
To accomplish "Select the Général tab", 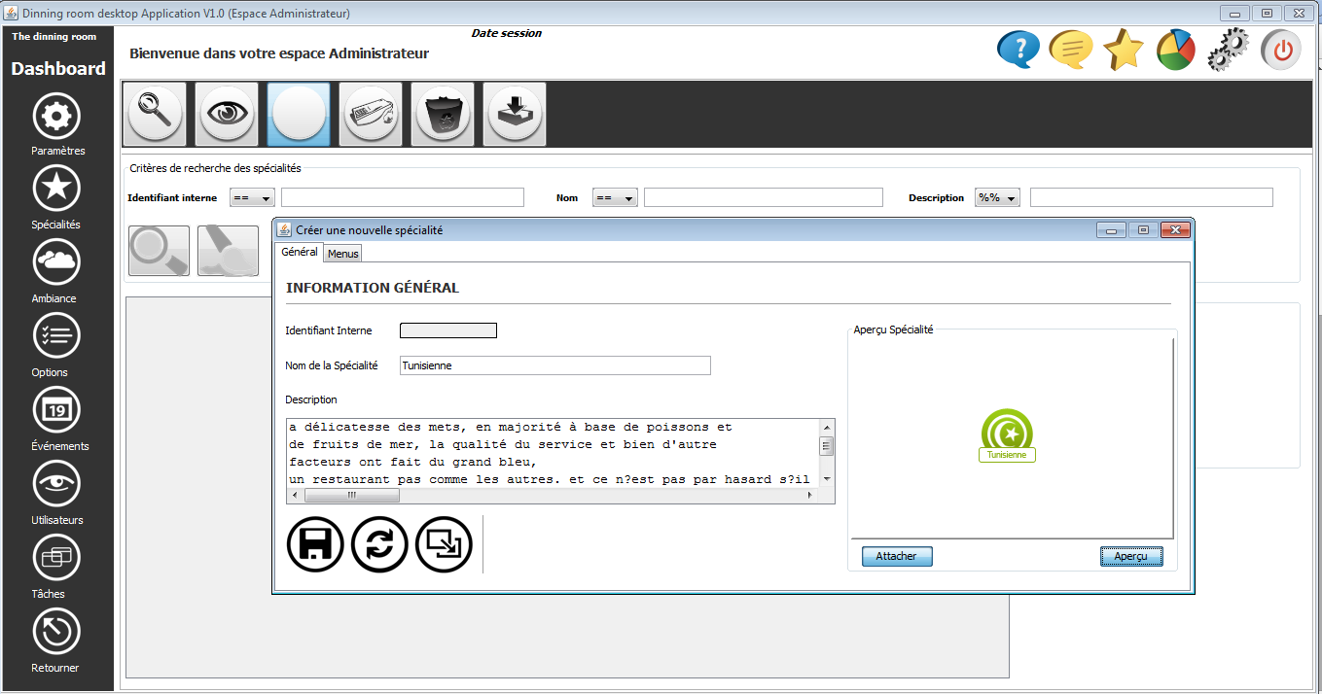I will 300,253.
